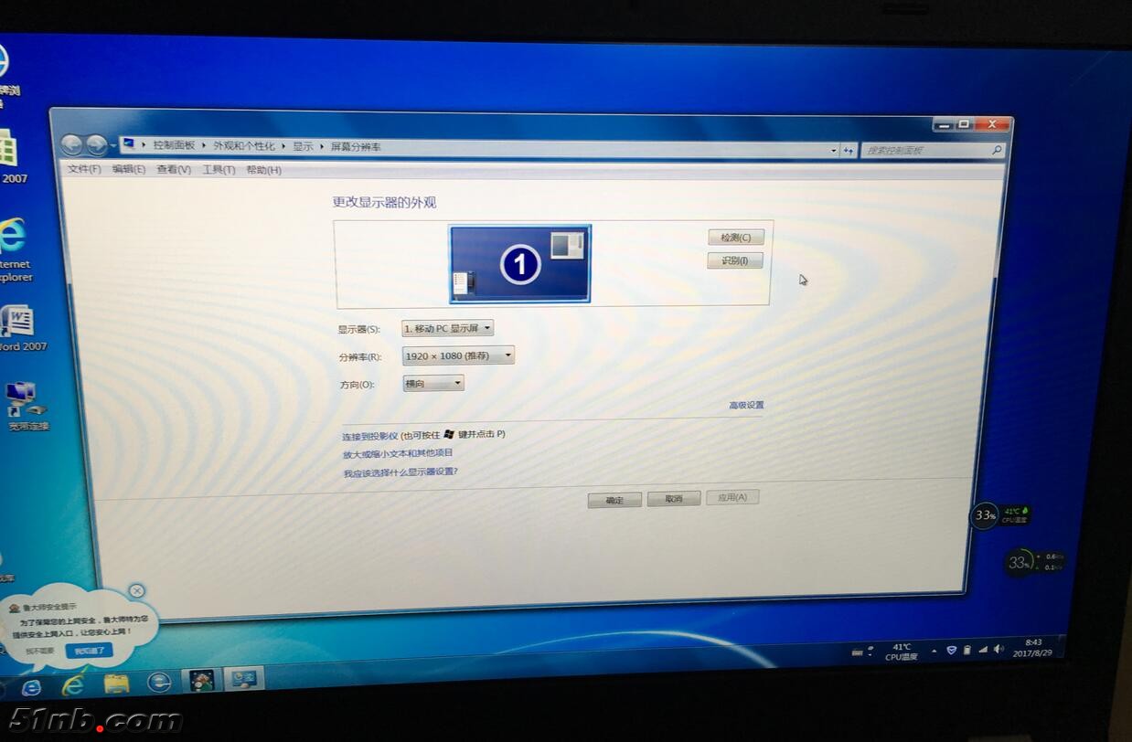The width and height of the screenshot is (1132, 742).
Task: Open the 工具(T) menu
Action: click(x=219, y=170)
